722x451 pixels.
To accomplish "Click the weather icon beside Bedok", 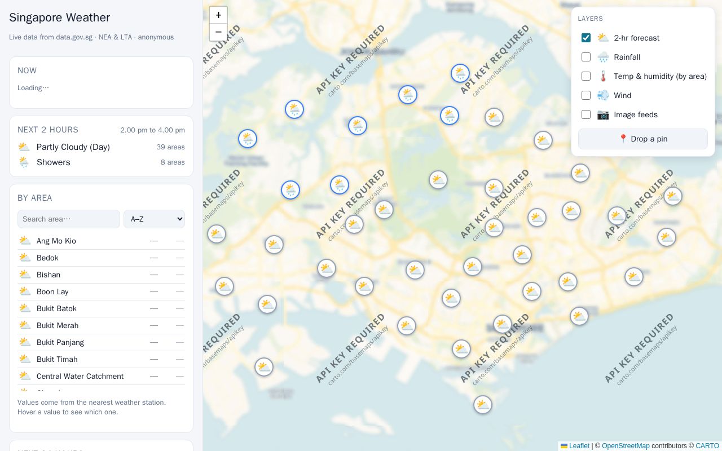I will [x=24, y=258].
